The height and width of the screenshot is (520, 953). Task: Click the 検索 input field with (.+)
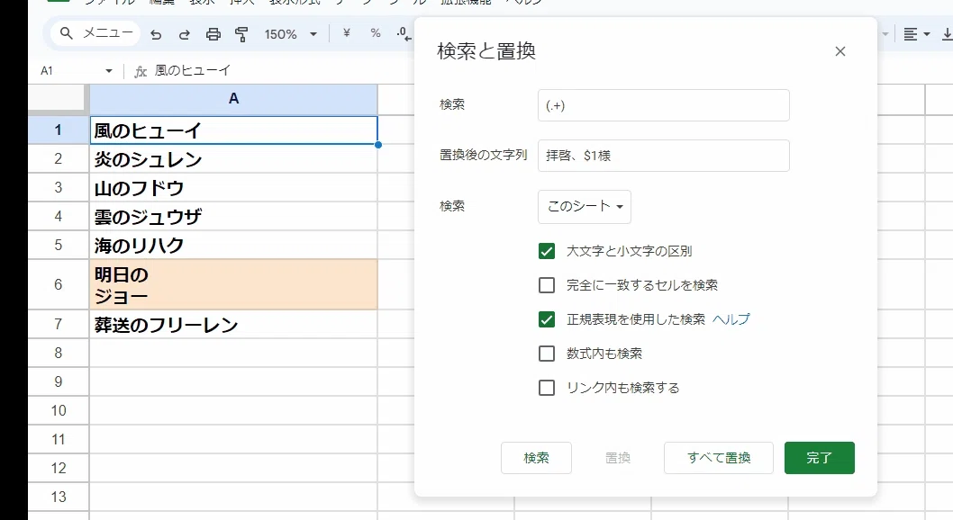pyautogui.click(x=664, y=105)
